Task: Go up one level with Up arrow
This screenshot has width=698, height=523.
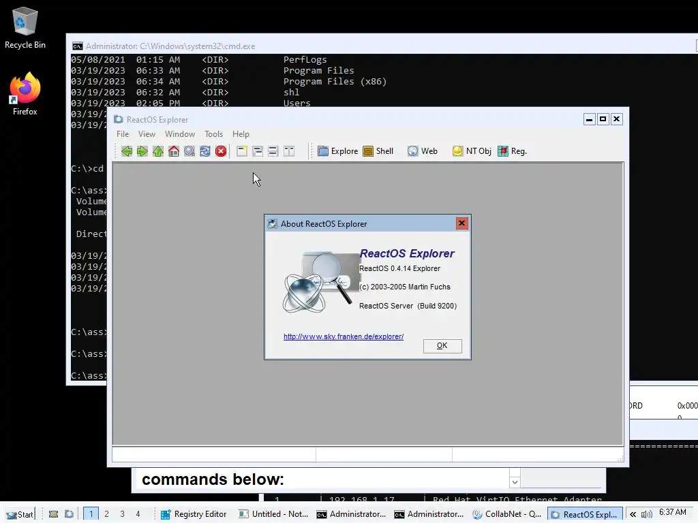Action: [x=158, y=151]
